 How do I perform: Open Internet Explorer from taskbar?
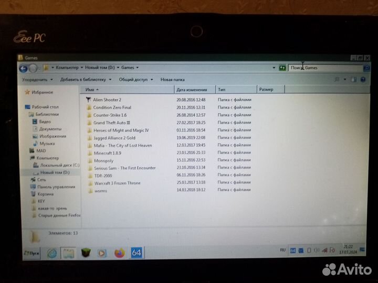click(x=52, y=253)
